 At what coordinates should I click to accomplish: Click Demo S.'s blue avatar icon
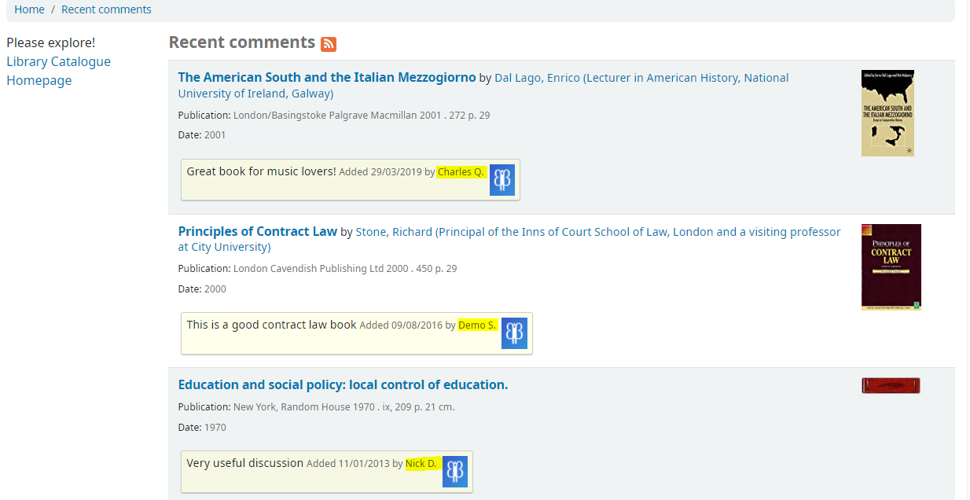click(x=514, y=333)
